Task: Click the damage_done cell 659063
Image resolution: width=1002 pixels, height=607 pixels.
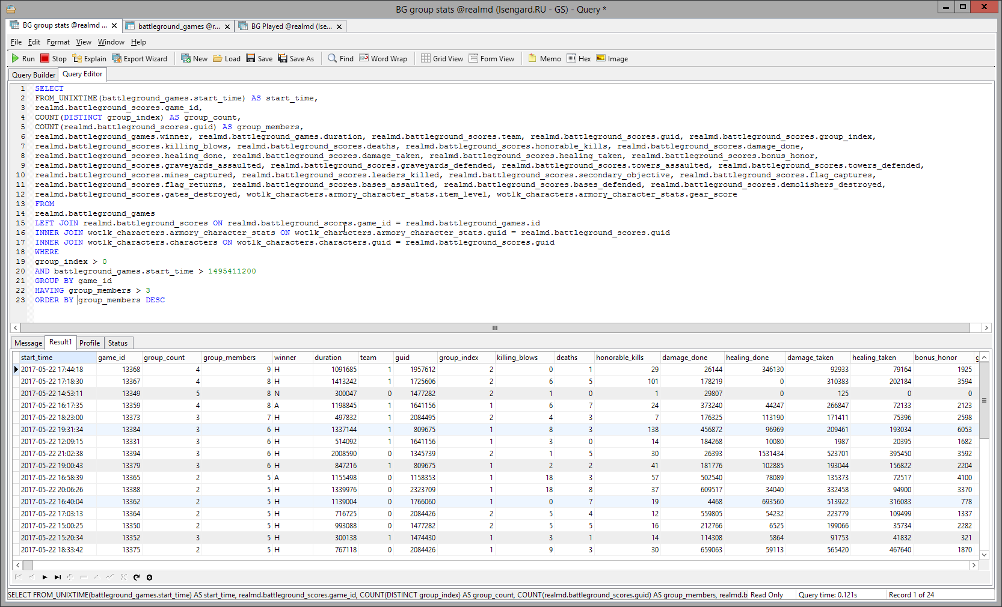Action: (x=692, y=550)
